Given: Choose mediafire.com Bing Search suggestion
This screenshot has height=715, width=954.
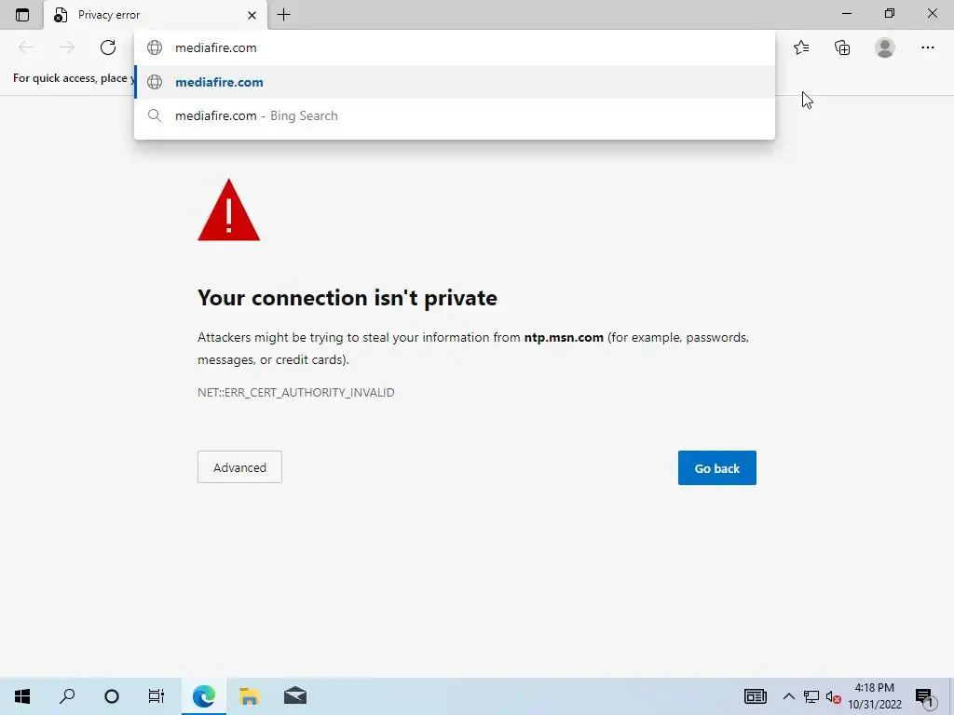Looking at the screenshot, I should tap(455, 115).
